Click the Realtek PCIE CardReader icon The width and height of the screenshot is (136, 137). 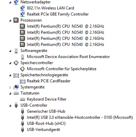23,81
